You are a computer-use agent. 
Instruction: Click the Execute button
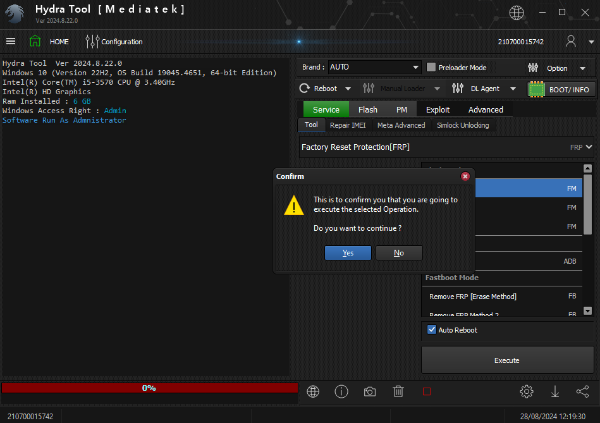(x=508, y=360)
